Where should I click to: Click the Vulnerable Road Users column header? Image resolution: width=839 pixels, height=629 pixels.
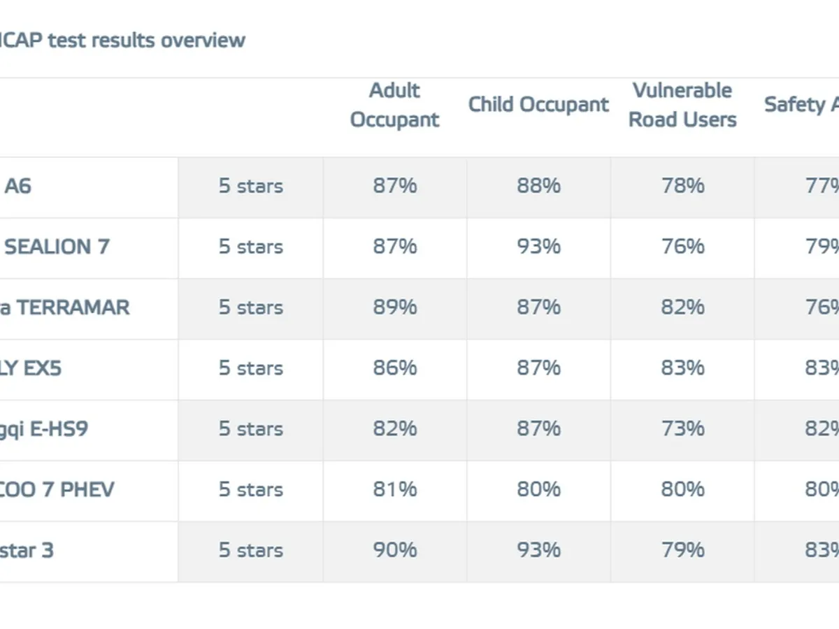[x=682, y=105]
